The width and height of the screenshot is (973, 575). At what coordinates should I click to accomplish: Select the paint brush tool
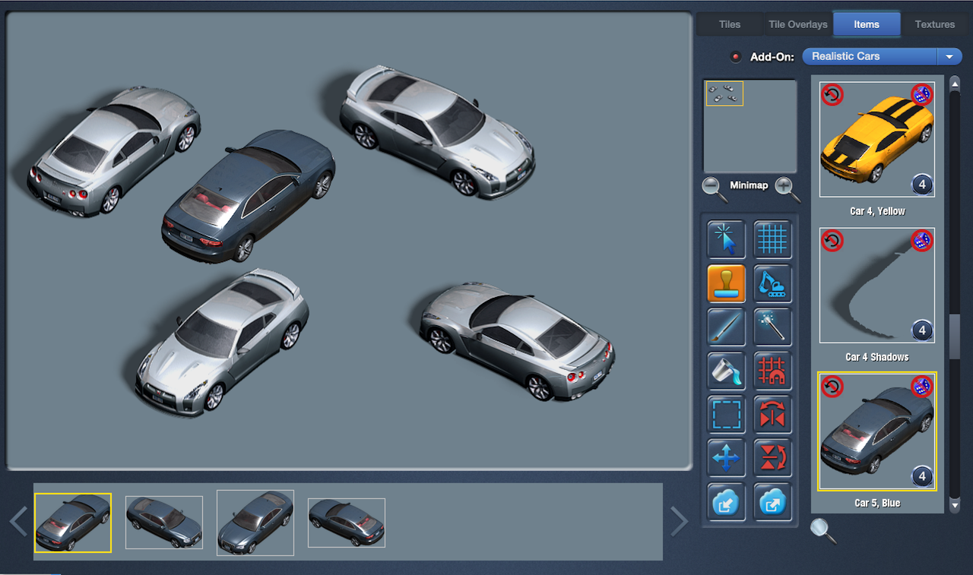pyautogui.click(x=727, y=327)
